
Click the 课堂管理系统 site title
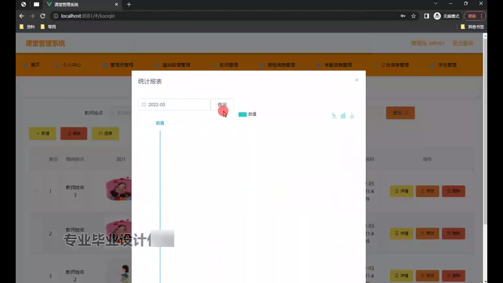pyautogui.click(x=45, y=43)
